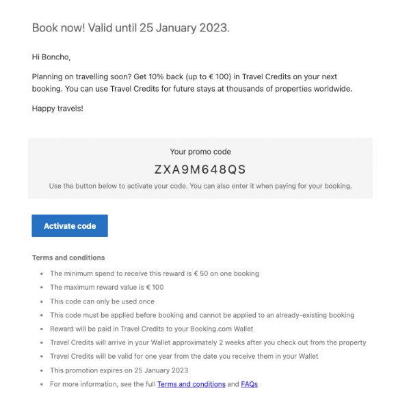This screenshot has height=410, width=409.
Task: Open the full Terms and conditions link
Action: (192, 384)
